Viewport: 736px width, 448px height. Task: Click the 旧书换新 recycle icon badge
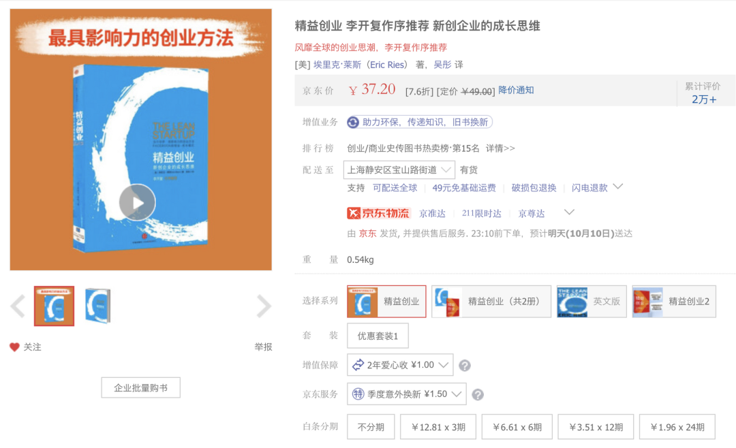(353, 123)
